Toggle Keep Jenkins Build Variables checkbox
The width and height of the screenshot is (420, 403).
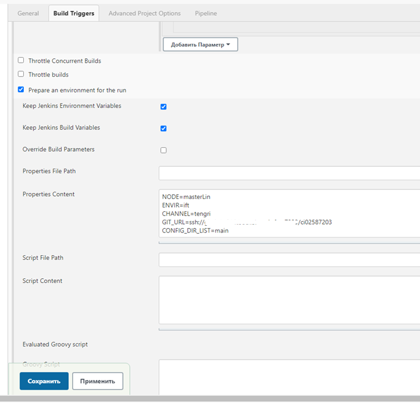163,128
